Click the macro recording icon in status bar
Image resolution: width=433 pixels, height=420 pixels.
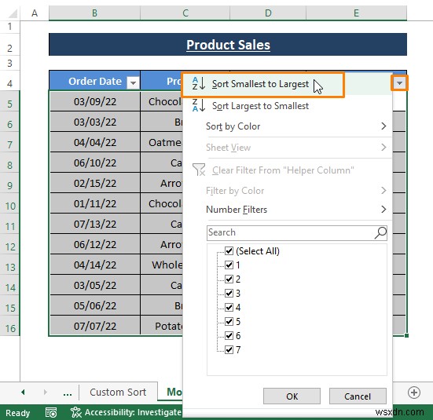pos(51,413)
